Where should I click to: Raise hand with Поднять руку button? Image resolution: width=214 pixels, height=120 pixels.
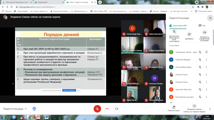pos(174,109)
